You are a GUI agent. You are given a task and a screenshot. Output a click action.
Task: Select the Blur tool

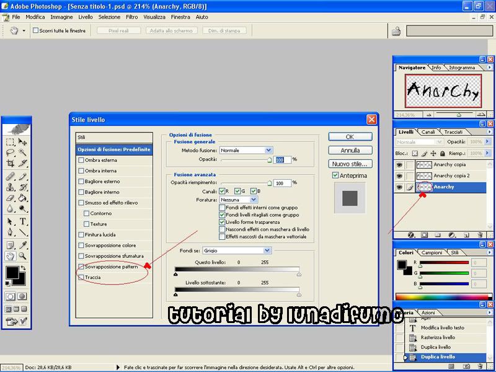(10, 209)
